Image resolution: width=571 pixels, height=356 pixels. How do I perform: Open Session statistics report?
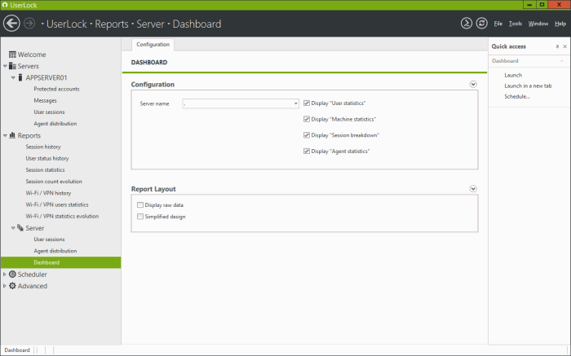click(x=45, y=169)
